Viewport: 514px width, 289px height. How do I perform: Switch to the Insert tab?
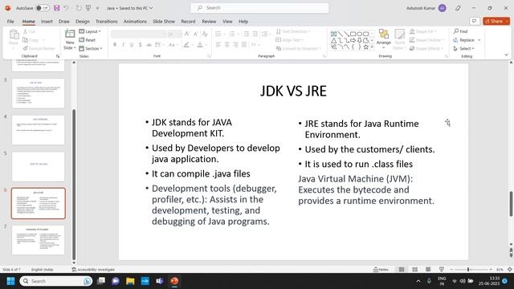47,22
